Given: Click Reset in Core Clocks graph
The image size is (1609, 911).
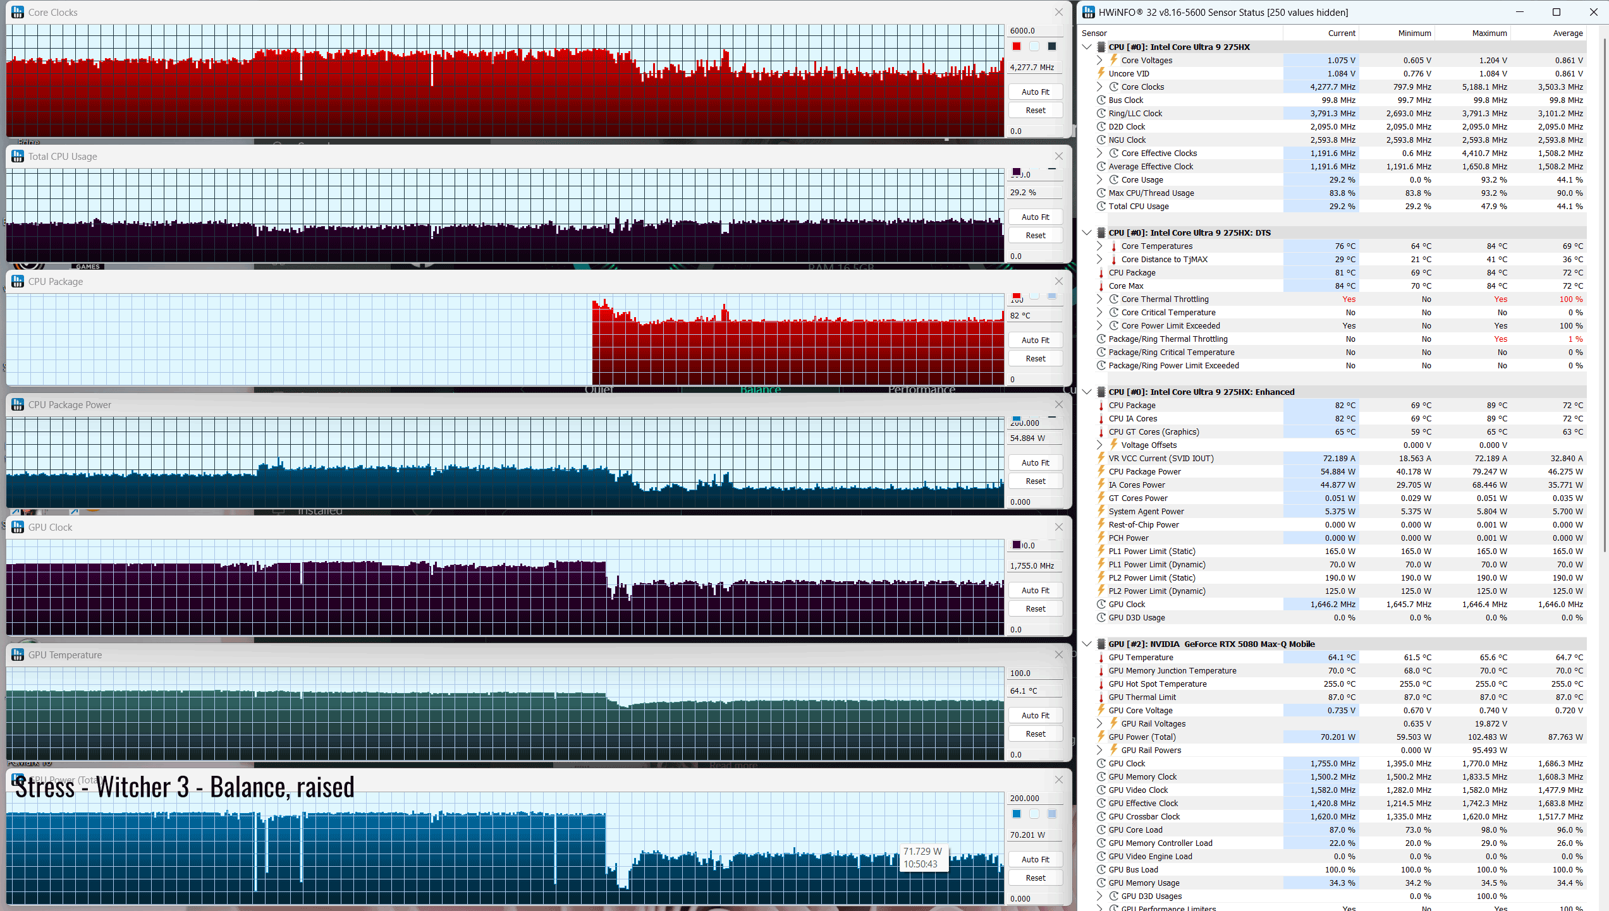Looking at the screenshot, I should tap(1035, 110).
